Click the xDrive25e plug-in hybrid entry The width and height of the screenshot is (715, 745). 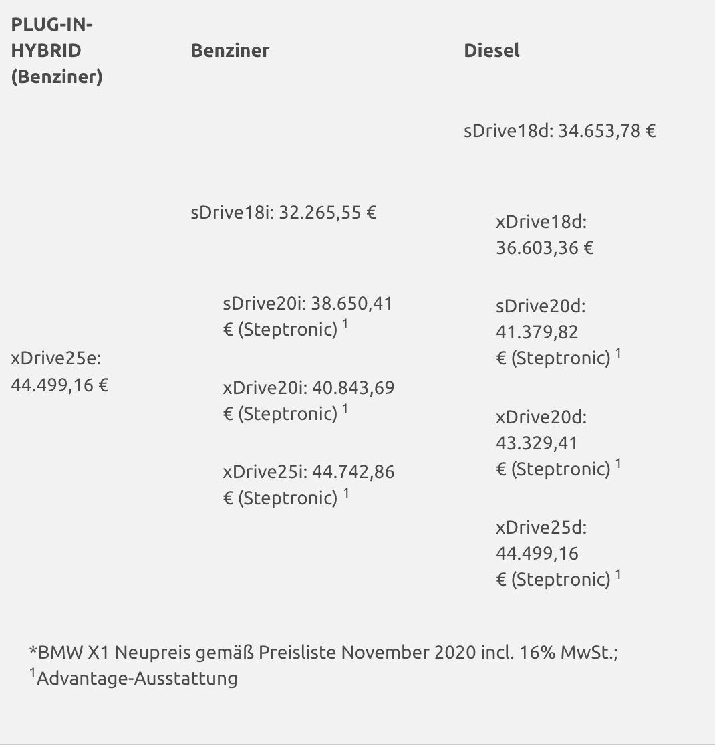[x=60, y=372]
